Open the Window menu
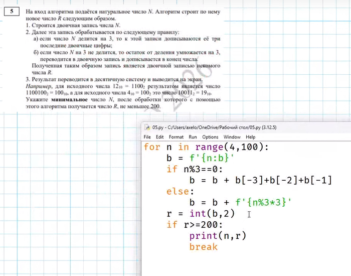 pos(232,137)
